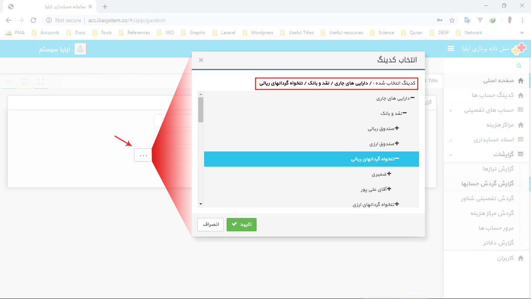This screenshot has height=299, width=531.
Task: Expand the صندوق ریالی tree node
Action: pyautogui.click(x=397, y=128)
